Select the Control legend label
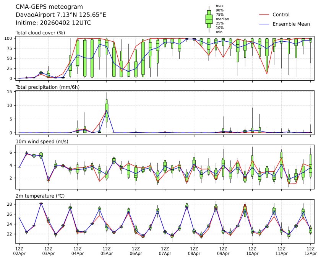The height and width of the screenshot is (260, 321). [281, 15]
